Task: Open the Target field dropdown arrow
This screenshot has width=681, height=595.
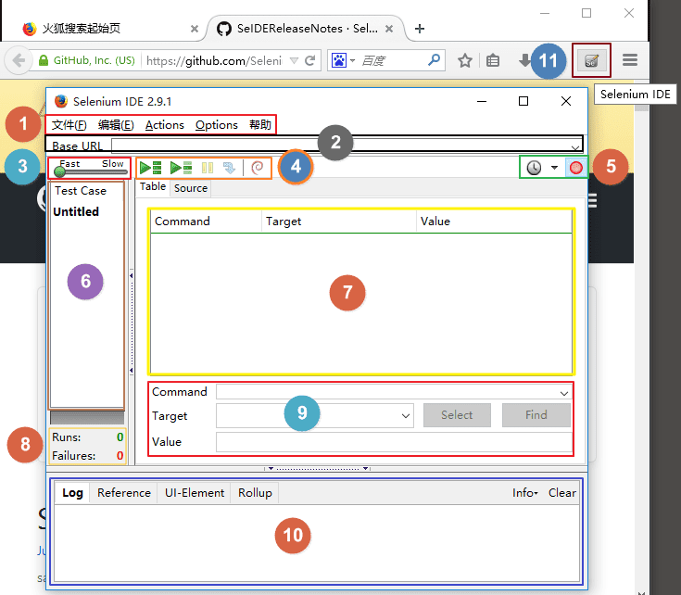Action: [x=406, y=415]
